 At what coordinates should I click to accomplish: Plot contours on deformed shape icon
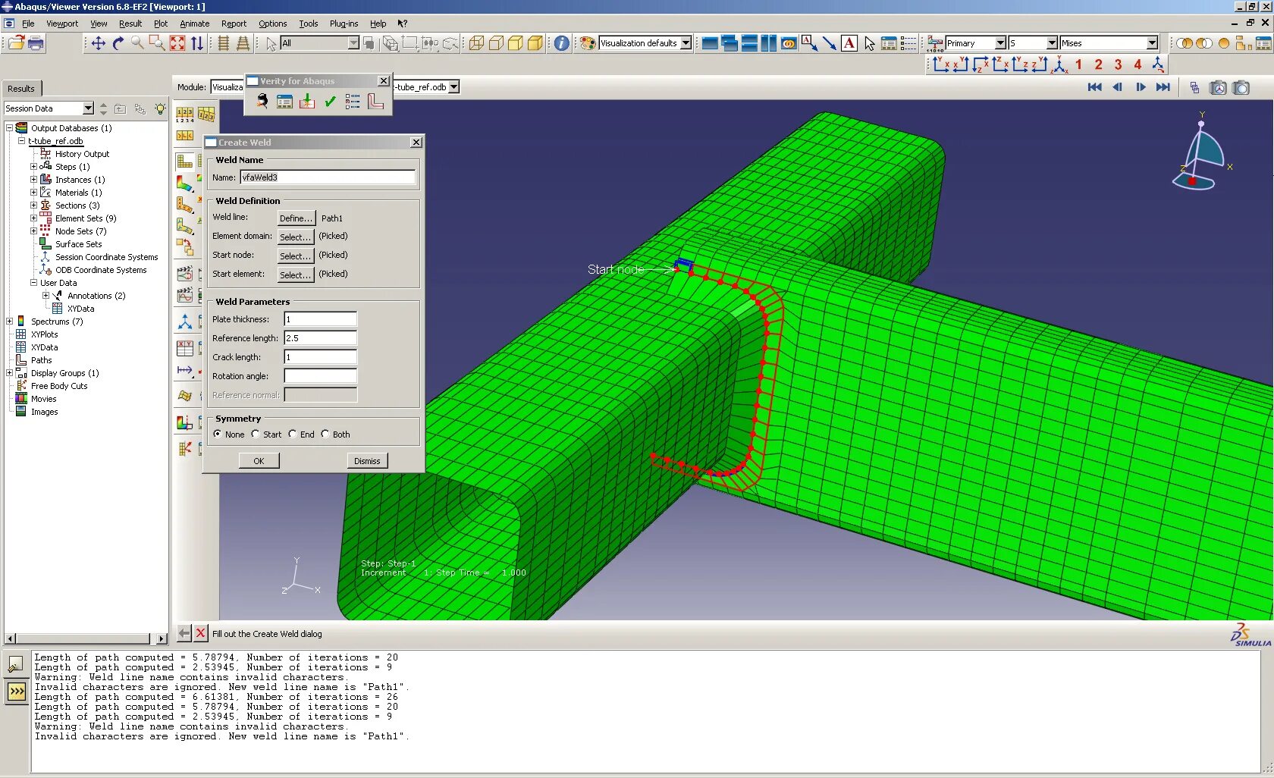click(185, 183)
